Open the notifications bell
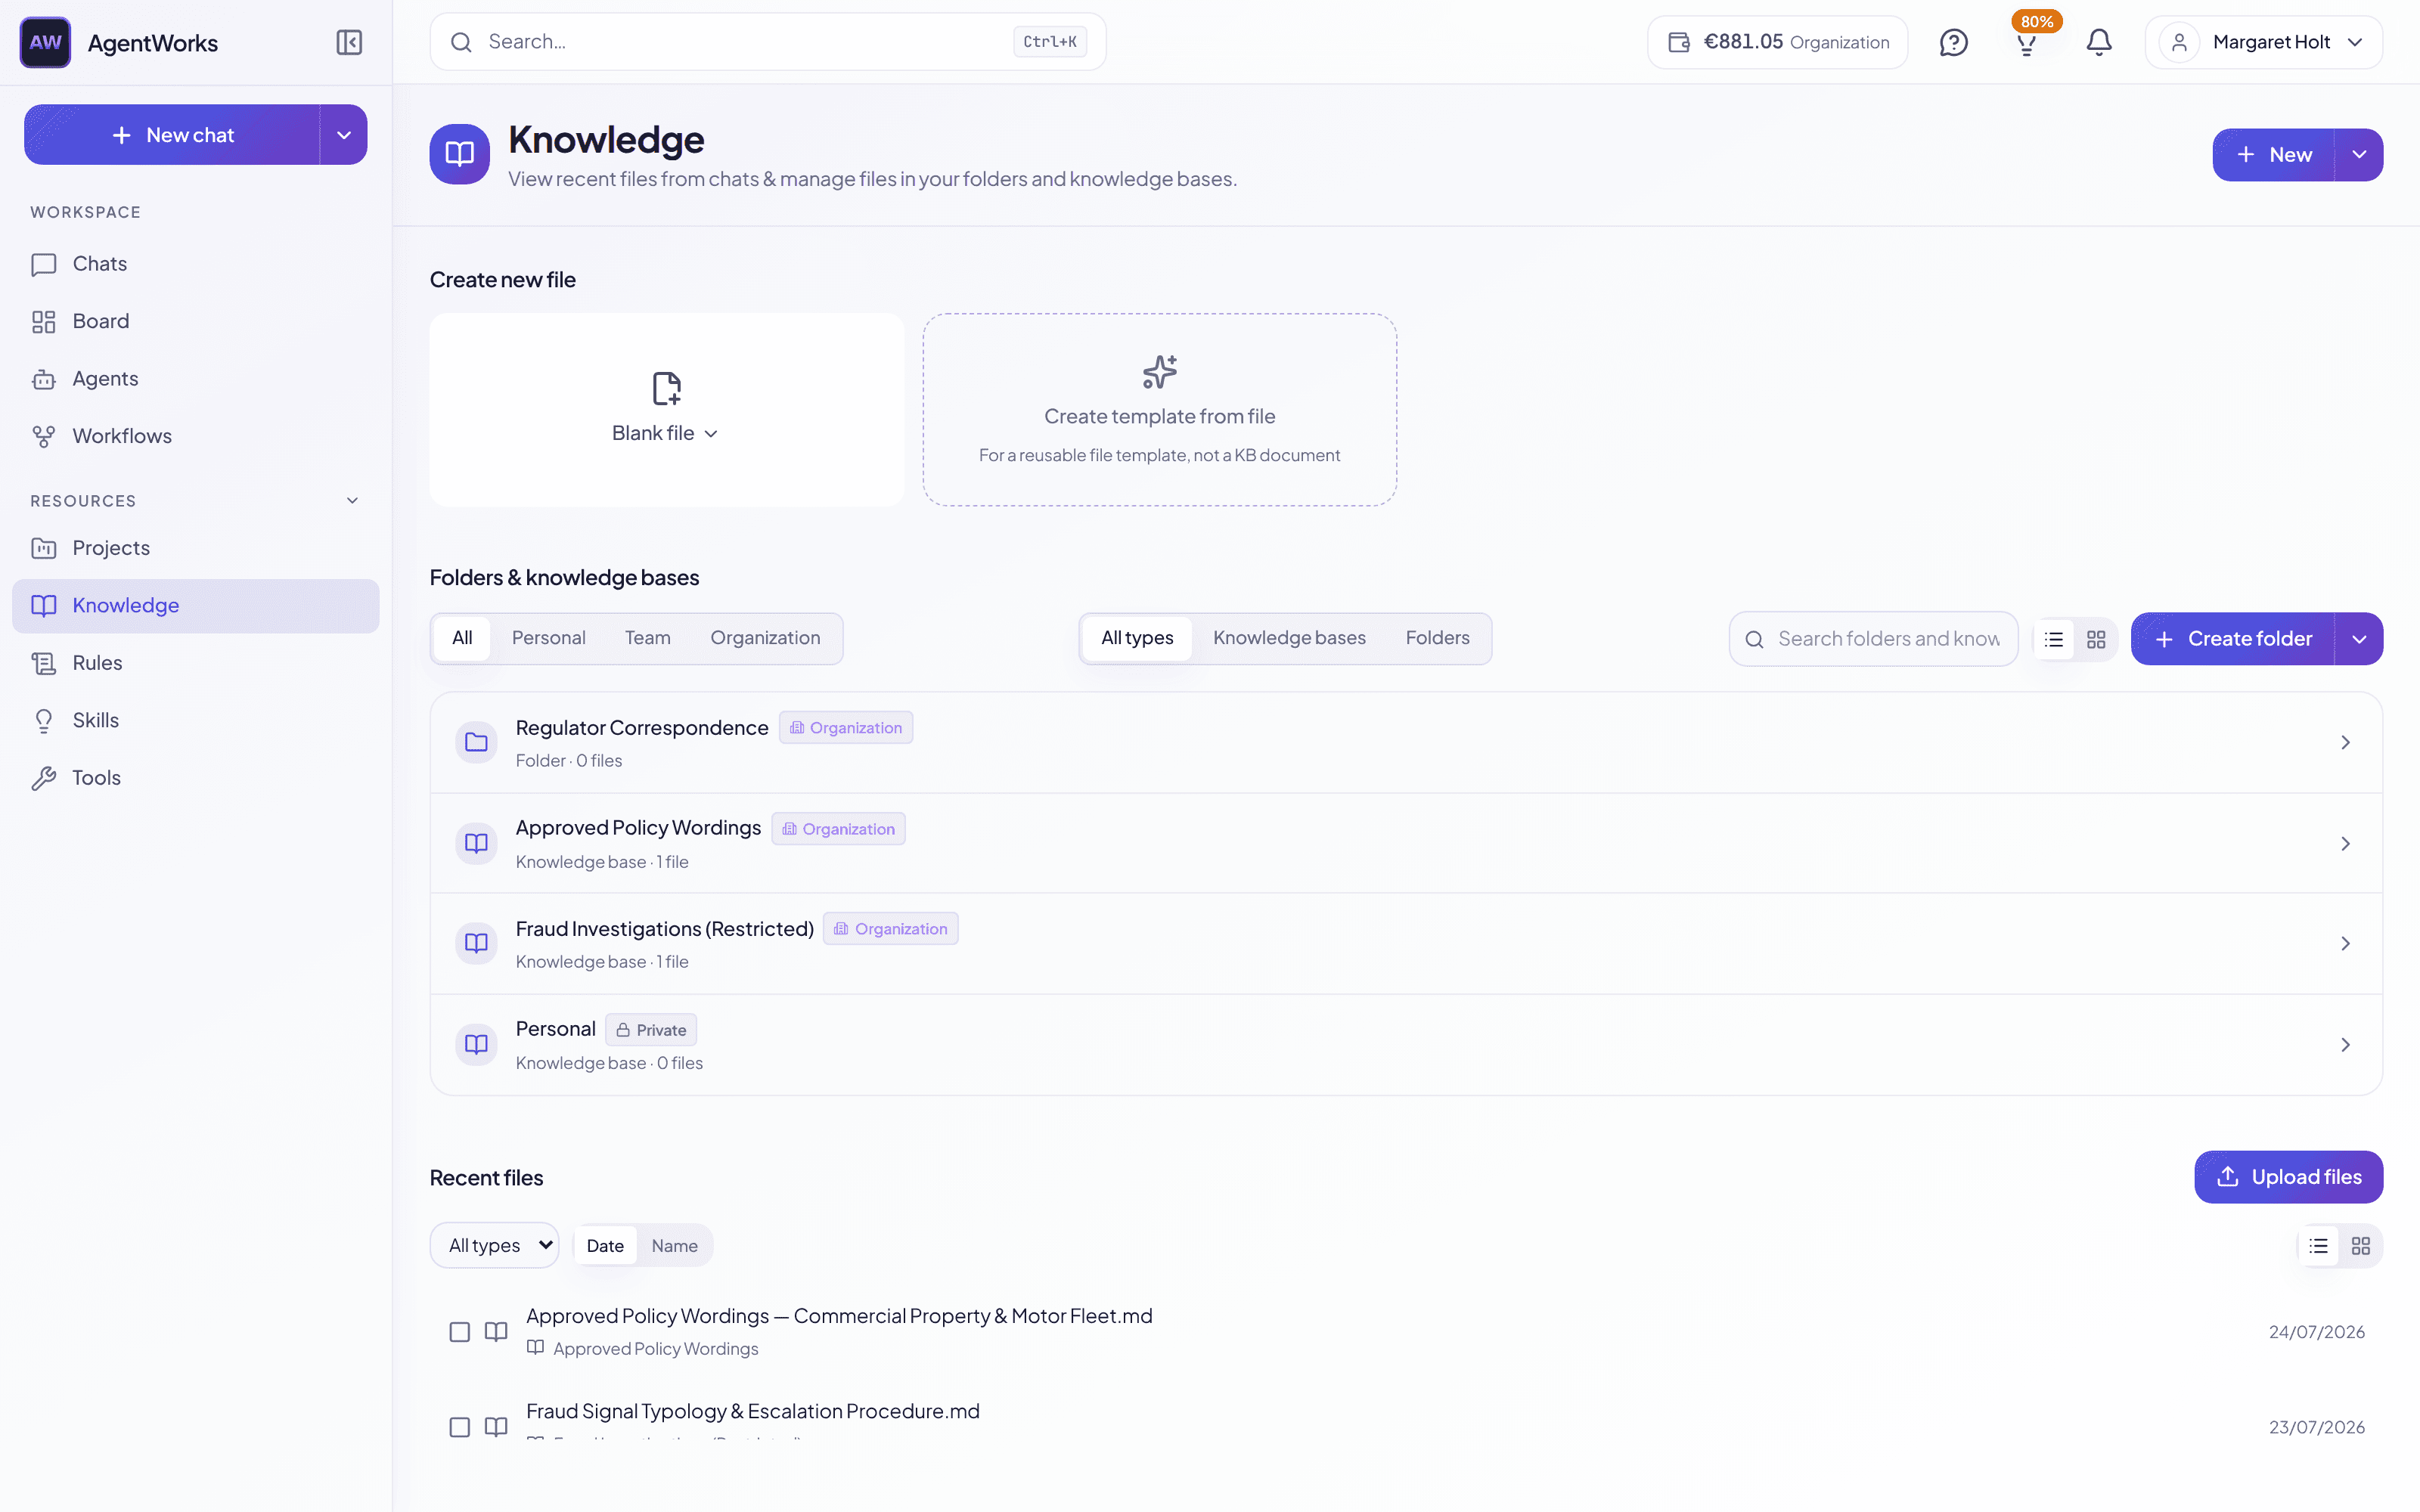Image resolution: width=2420 pixels, height=1512 pixels. point(2099,42)
